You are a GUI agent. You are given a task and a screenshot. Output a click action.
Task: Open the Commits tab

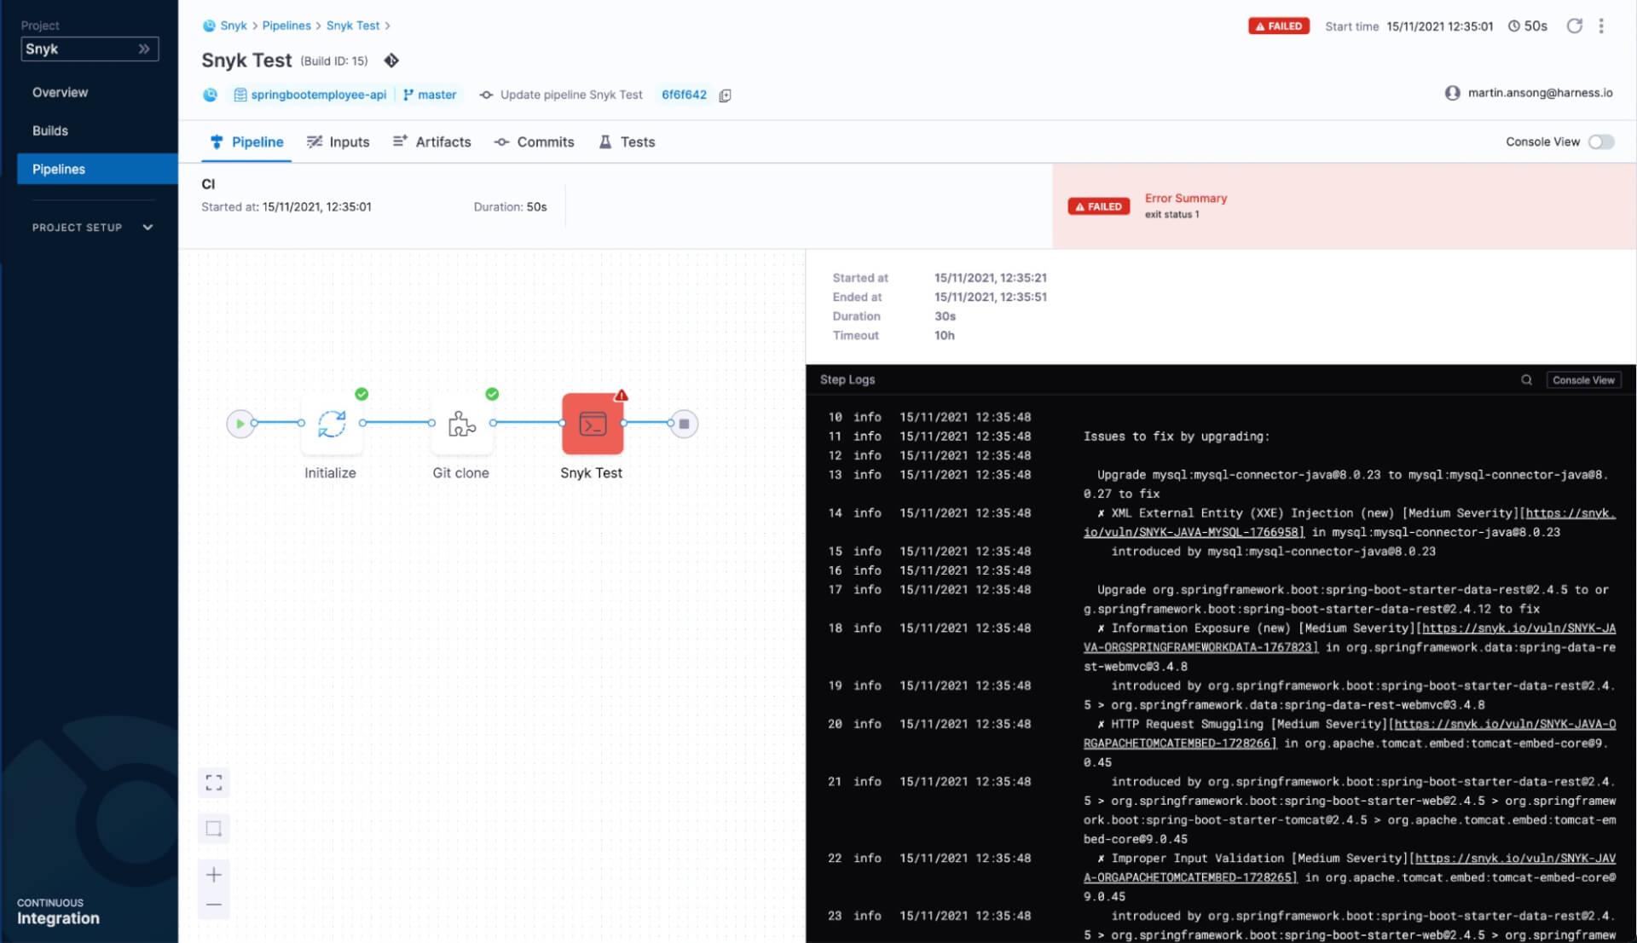coord(535,142)
